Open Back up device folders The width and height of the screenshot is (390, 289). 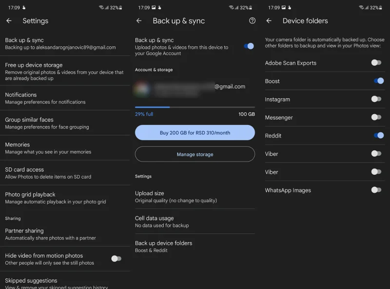pyautogui.click(x=195, y=247)
